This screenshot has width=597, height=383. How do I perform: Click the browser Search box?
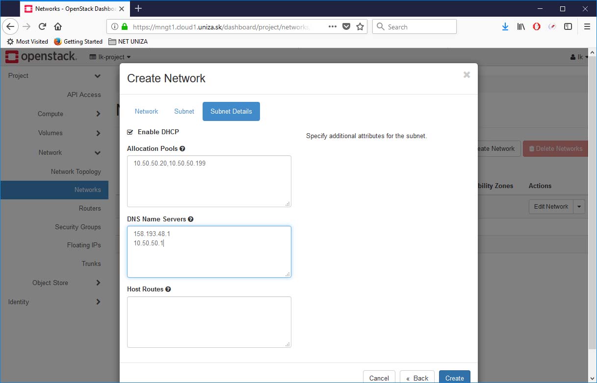tap(415, 27)
